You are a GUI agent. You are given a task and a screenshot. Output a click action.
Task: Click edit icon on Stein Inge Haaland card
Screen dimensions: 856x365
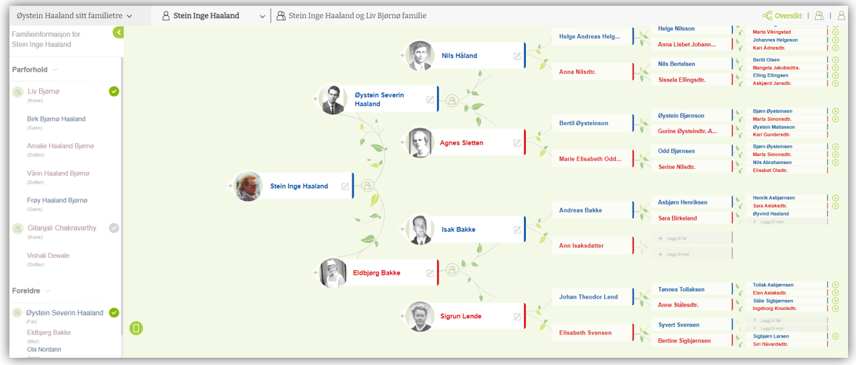click(345, 186)
